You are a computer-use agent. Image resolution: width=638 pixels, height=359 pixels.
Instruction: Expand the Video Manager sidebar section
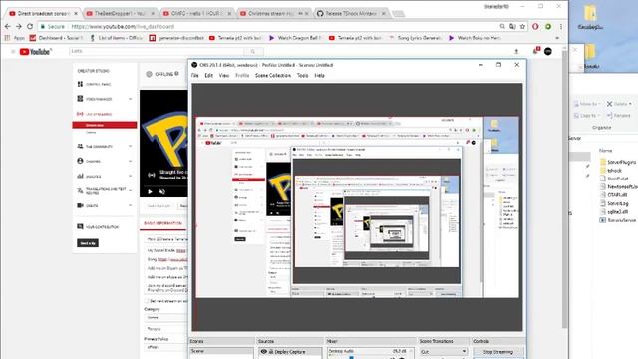pos(131,99)
